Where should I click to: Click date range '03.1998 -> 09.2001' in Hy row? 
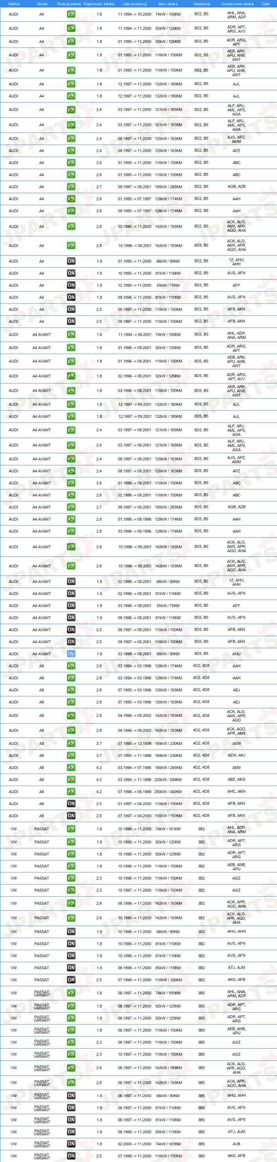point(135,654)
